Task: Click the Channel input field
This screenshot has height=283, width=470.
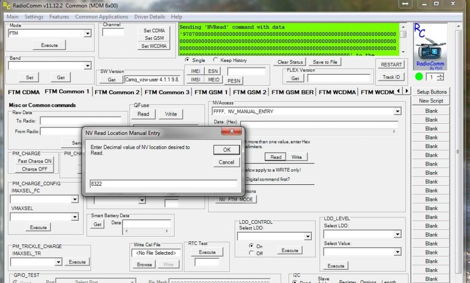Action: point(113,33)
